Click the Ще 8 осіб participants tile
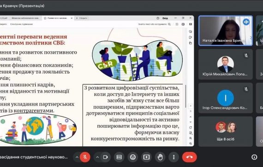Image resolution: width=263 pixels, height=167 pixels. click(x=226, y=132)
